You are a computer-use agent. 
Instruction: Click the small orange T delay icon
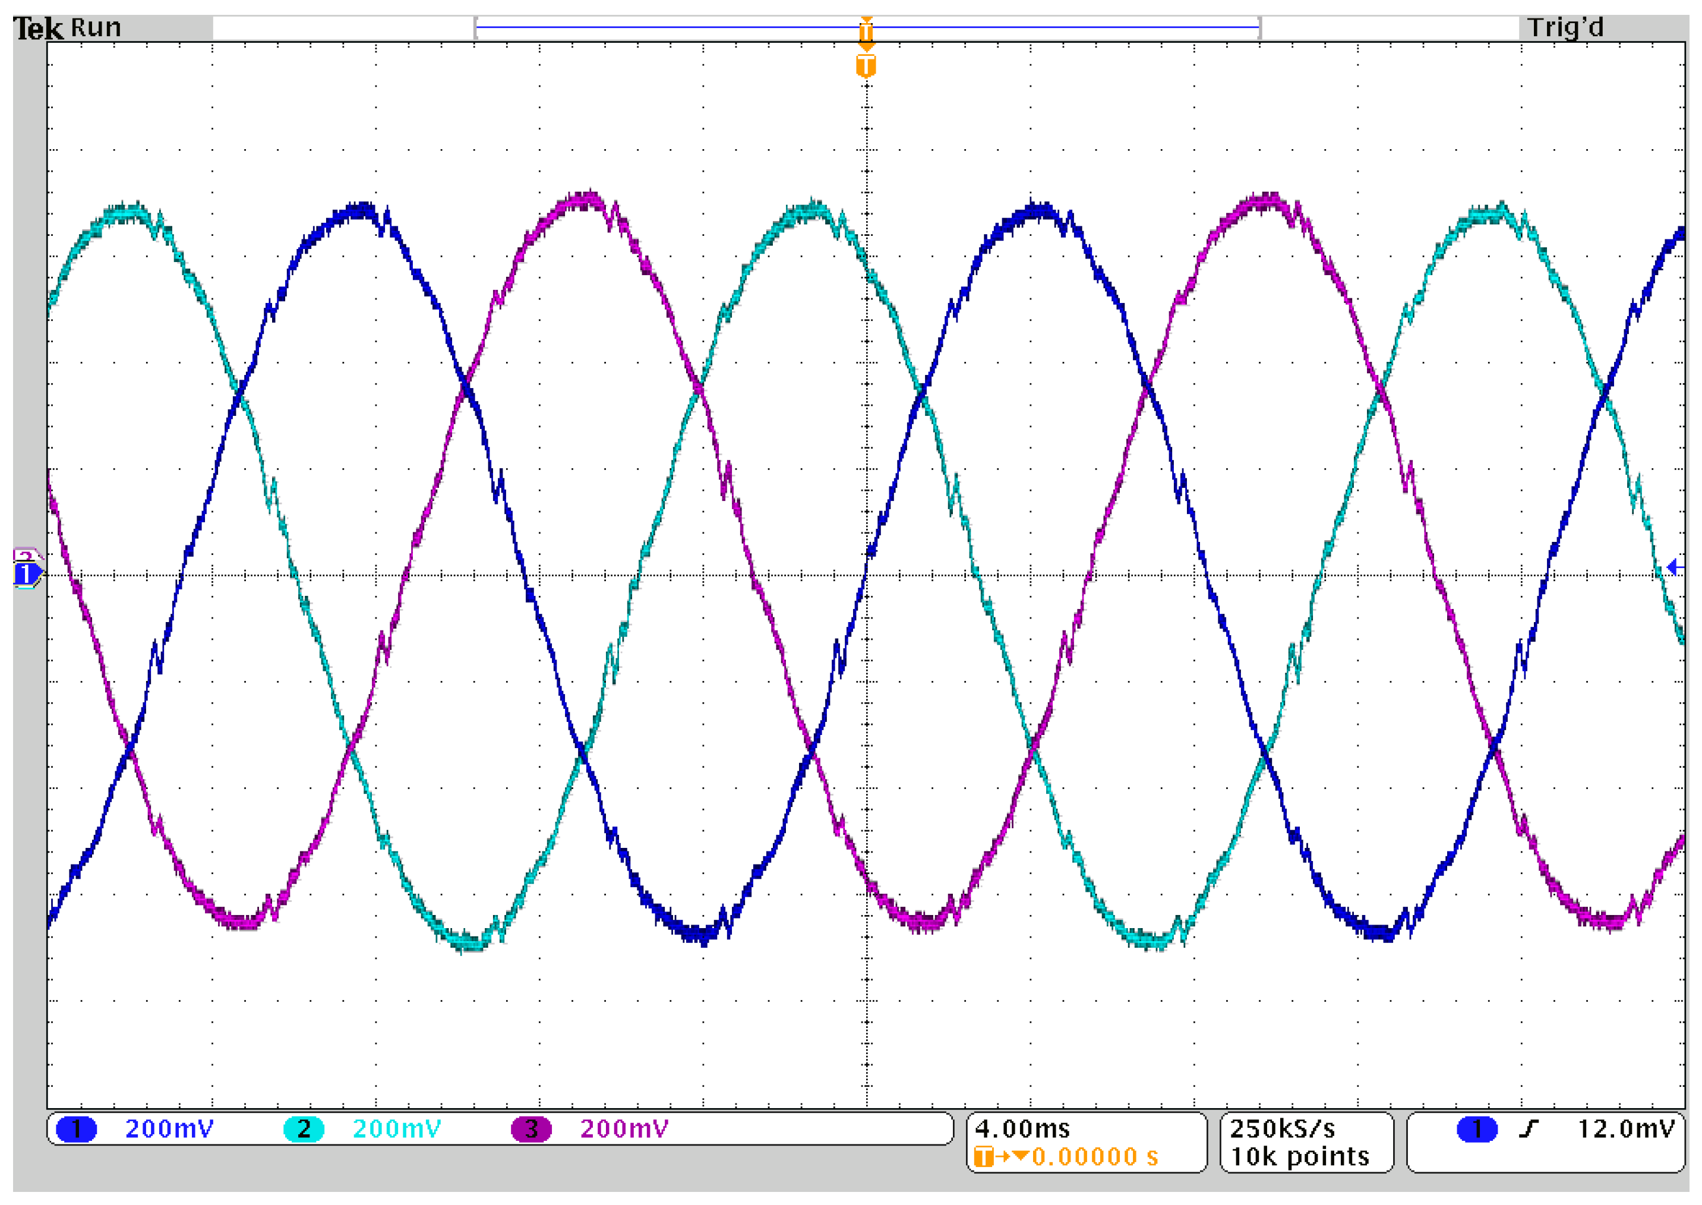[x=983, y=1157]
